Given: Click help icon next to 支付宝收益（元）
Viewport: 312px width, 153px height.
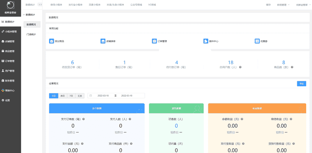Looking at the screenshot, I should tap(243, 144).
